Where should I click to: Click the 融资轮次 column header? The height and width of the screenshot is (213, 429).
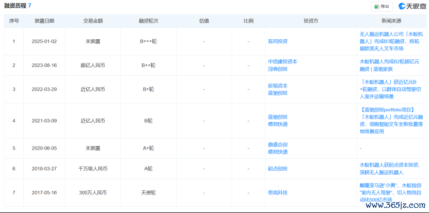149,21
